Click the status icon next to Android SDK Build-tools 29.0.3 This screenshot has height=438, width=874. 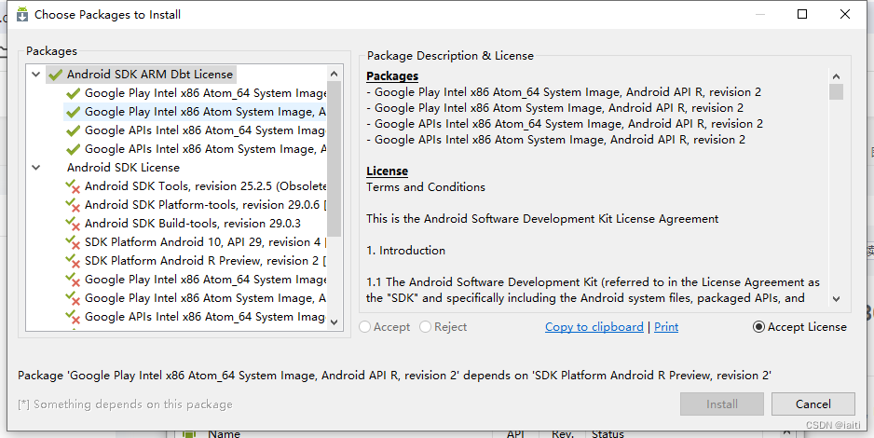tap(73, 224)
